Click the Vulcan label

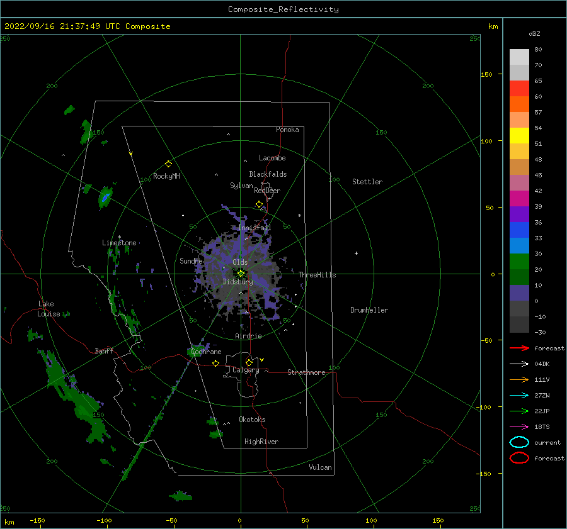[321, 467]
